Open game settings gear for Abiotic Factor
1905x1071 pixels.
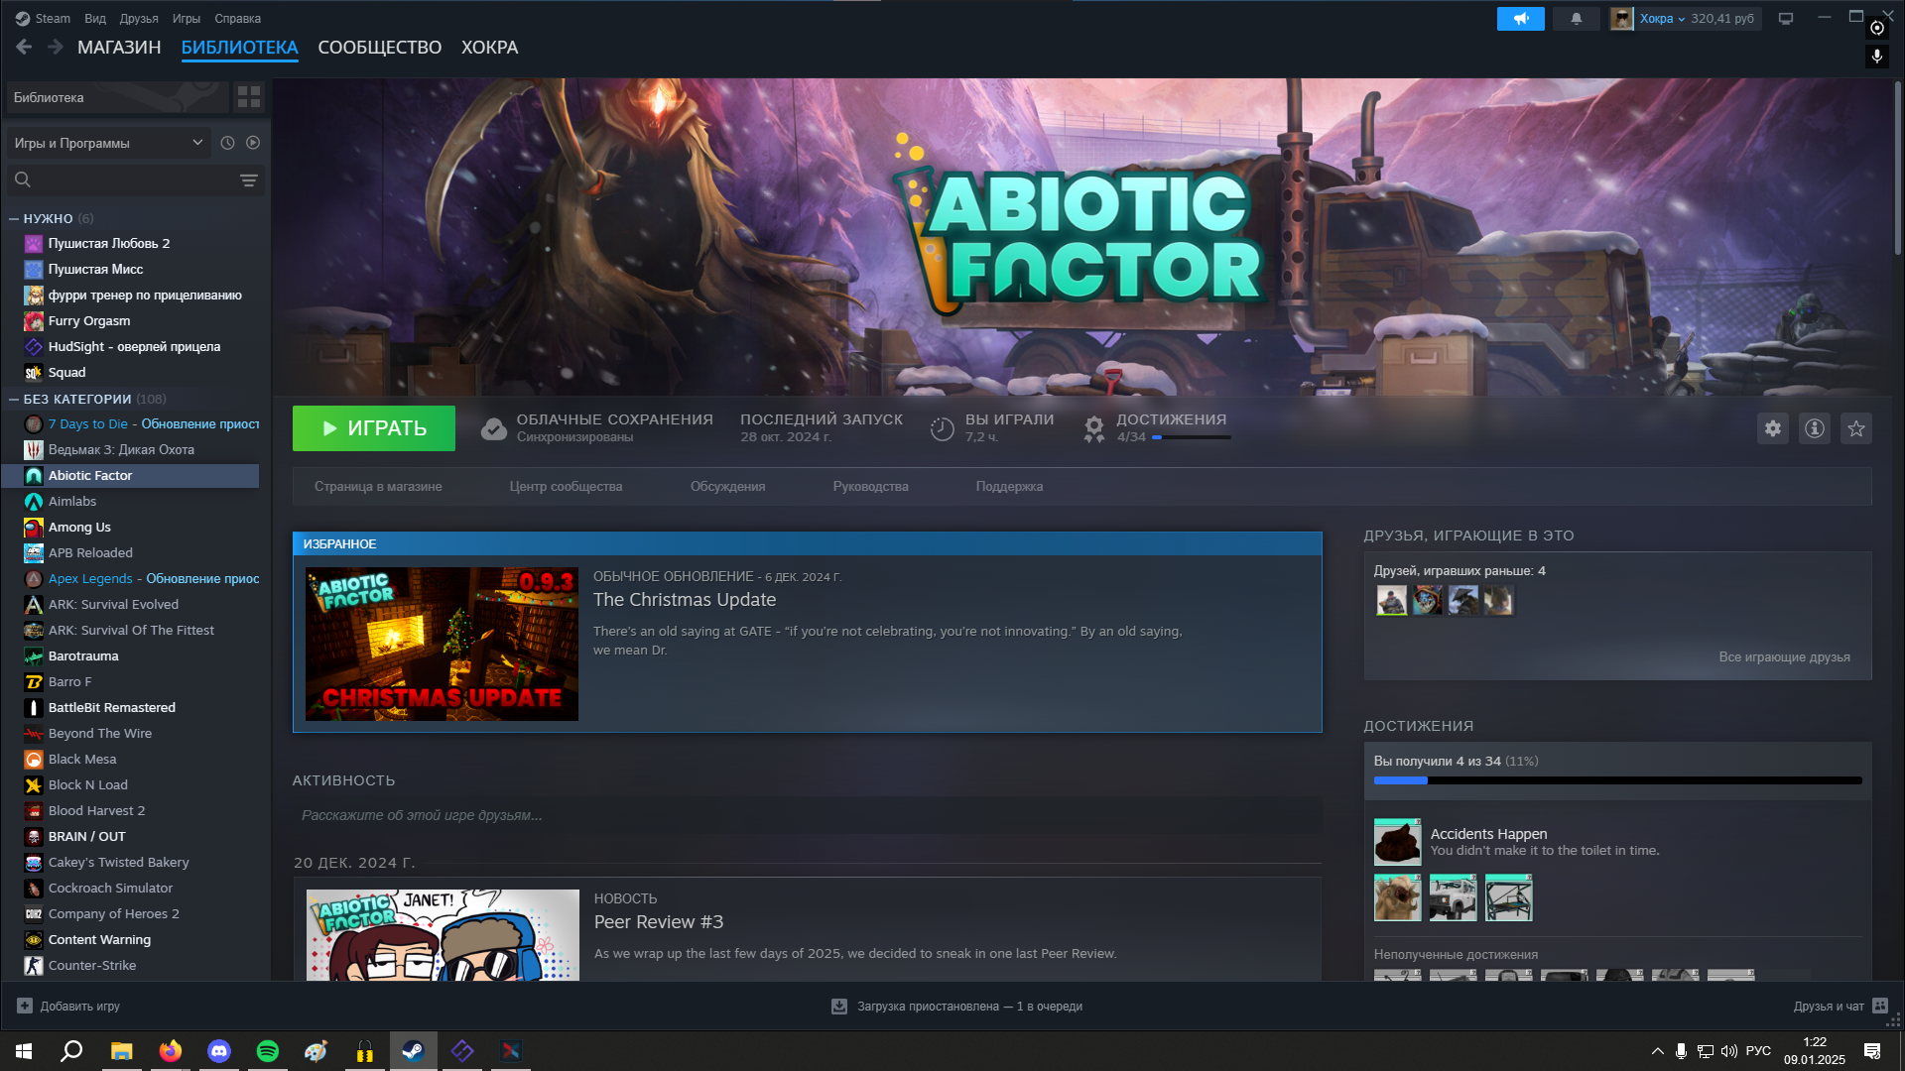pyautogui.click(x=1773, y=428)
